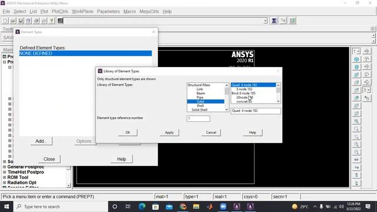Image resolution: width=377 pixels, height=212 pixels.
Task: Open the MenuCtrls menu
Action: point(149,12)
